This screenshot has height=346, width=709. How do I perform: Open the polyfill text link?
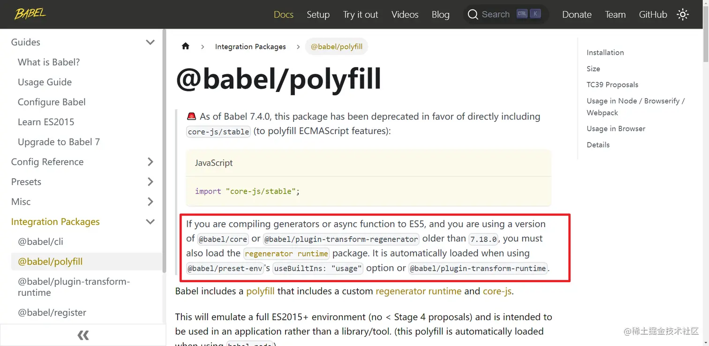[260, 291]
